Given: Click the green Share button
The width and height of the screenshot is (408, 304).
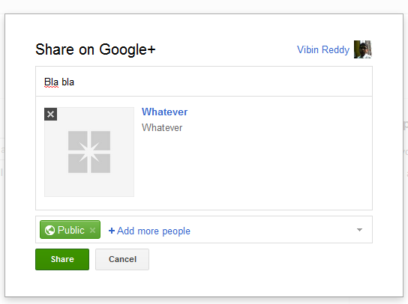Looking at the screenshot, I should (62, 259).
